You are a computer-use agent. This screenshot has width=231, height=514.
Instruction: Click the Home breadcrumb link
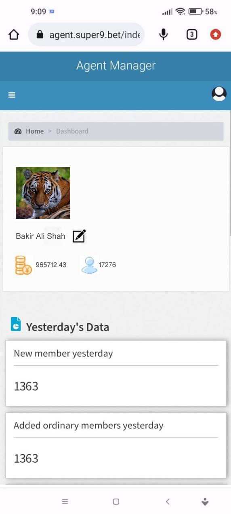tap(35, 131)
